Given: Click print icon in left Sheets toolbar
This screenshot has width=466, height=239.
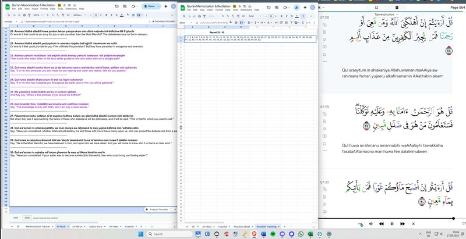Looking at the screenshot, I should coord(23,15).
